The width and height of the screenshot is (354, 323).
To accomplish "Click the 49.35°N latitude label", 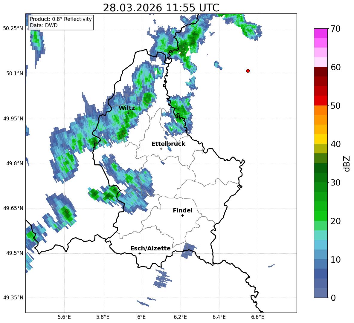I will click(13, 298).
